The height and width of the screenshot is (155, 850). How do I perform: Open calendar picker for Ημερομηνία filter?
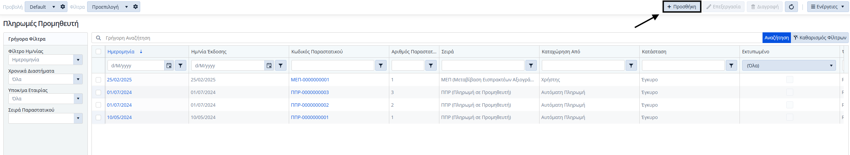point(169,66)
